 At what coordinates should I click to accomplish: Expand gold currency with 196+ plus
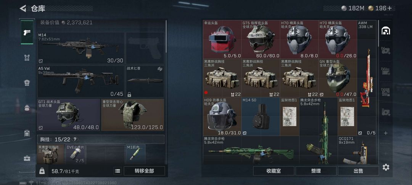pyautogui.click(x=389, y=8)
